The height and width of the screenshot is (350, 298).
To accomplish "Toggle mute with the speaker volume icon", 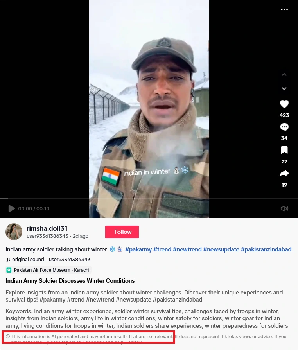I will tap(284, 208).
